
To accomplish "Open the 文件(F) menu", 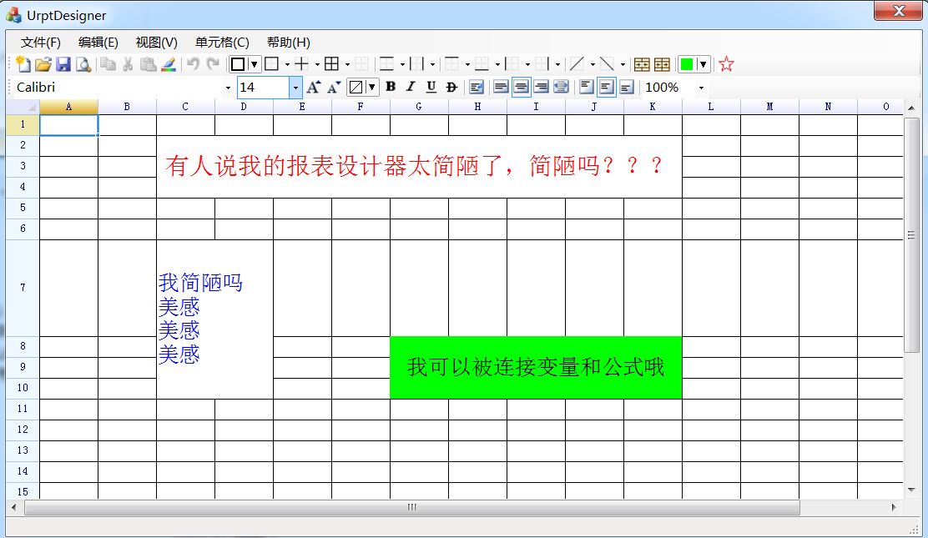I will [x=41, y=43].
